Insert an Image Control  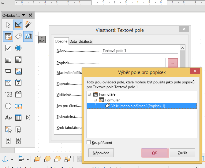[18, 71]
